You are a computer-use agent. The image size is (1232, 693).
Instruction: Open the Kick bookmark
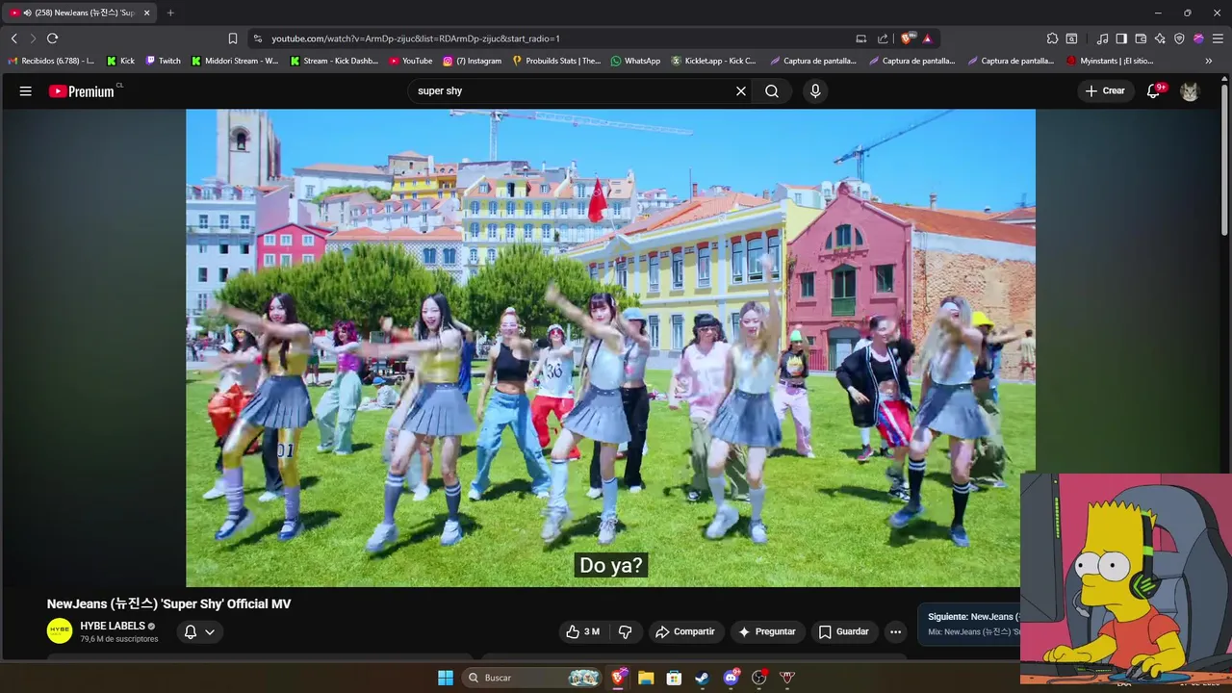click(x=120, y=61)
